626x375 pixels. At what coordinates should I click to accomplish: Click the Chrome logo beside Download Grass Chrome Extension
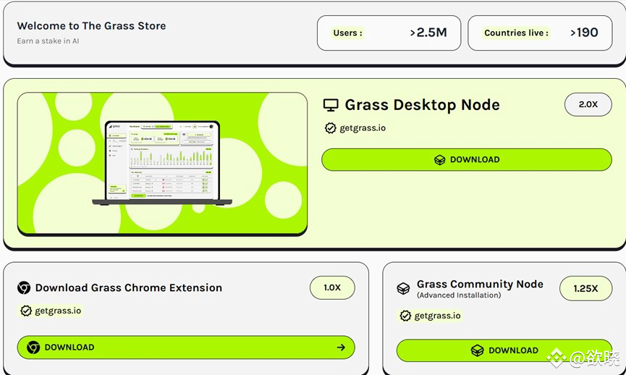click(24, 287)
